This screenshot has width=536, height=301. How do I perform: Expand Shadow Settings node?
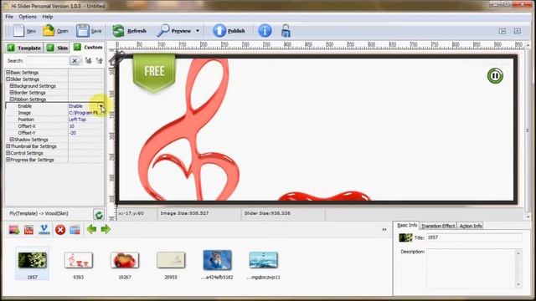click(12, 140)
